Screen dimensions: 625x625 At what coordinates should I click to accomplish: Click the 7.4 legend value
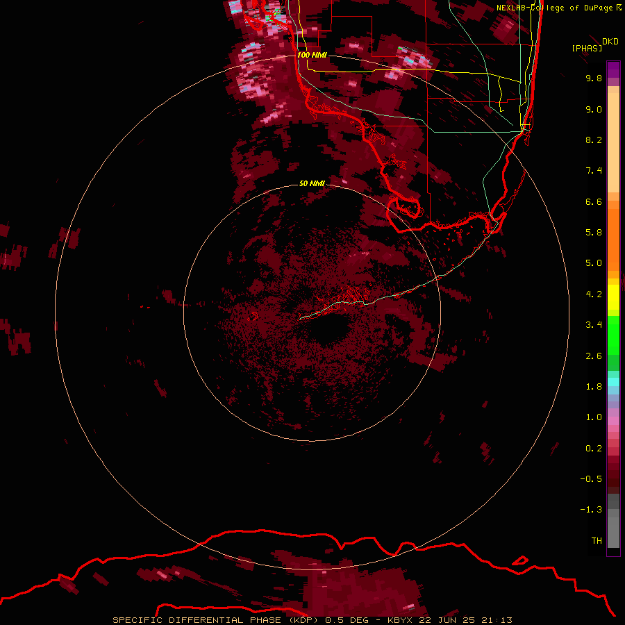pos(594,171)
